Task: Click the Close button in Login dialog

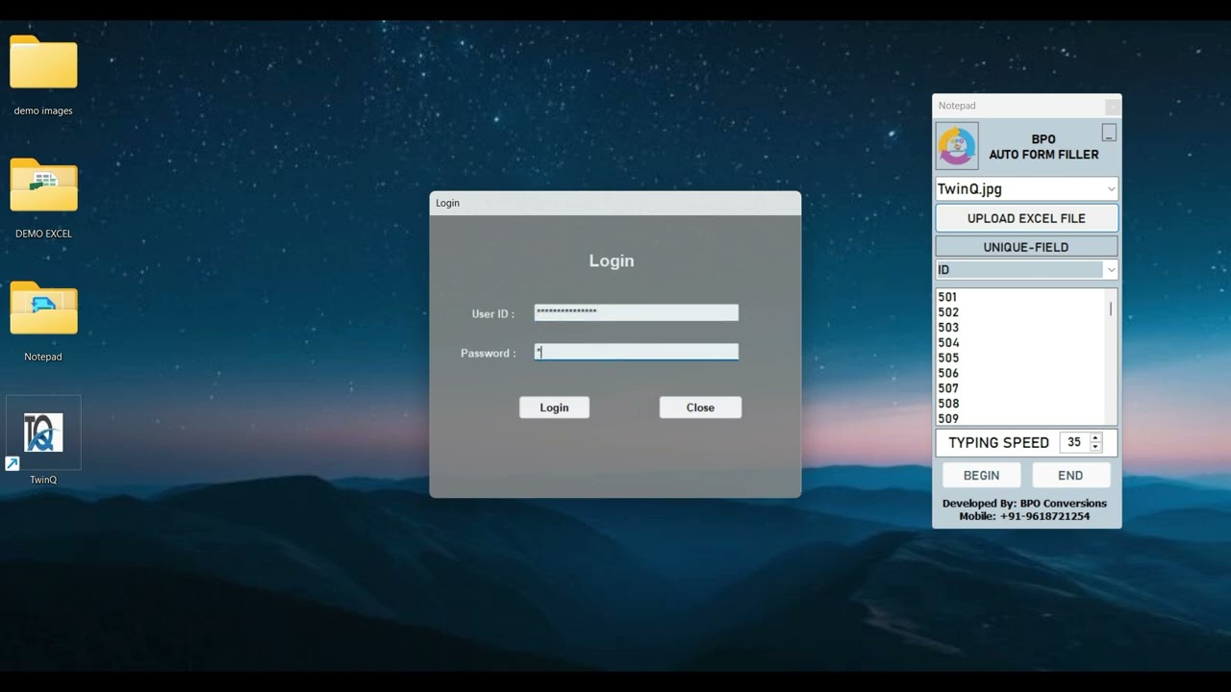Action: tap(700, 408)
